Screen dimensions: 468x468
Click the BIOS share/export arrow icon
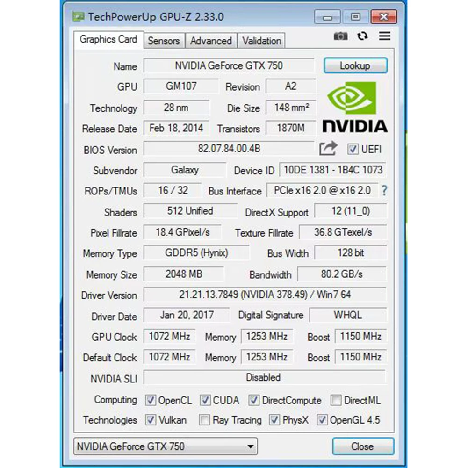tap(328, 148)
